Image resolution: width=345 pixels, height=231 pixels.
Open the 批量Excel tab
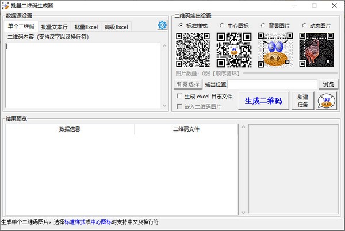pyautogui.click(x=86, y=27)
